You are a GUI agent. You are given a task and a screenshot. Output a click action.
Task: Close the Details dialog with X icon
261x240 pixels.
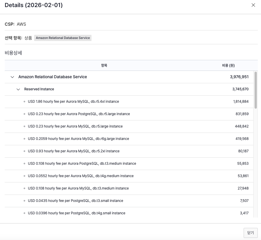(x=253, y=5)
